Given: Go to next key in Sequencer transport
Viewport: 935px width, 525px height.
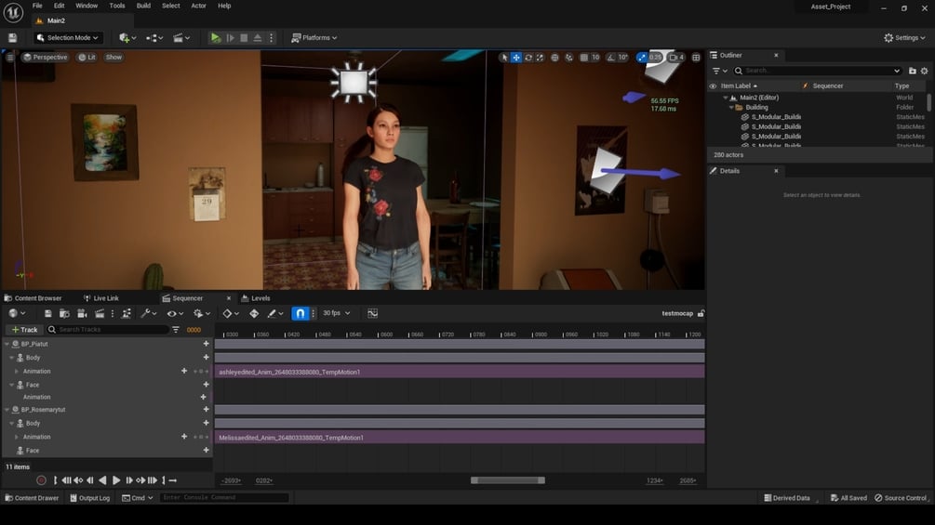Looking at the screenshot, I should [140, 480].
